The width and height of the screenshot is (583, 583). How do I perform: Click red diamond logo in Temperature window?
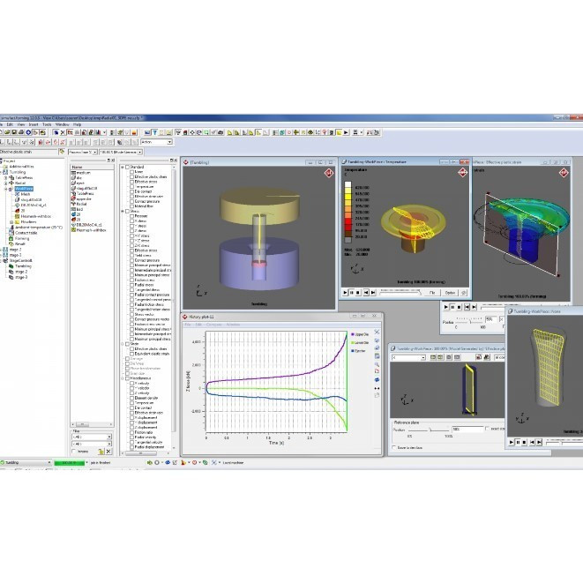coord(462,173)
